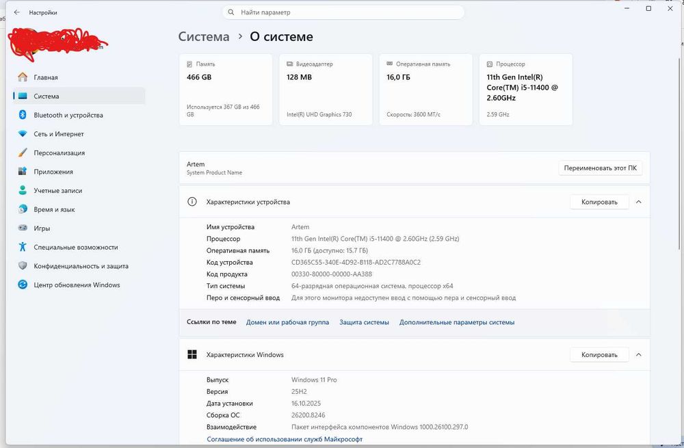Viewport: 684px width, 448px height.
Task: Click the Windows 11 Pro edition value
Action: [314, 380]
